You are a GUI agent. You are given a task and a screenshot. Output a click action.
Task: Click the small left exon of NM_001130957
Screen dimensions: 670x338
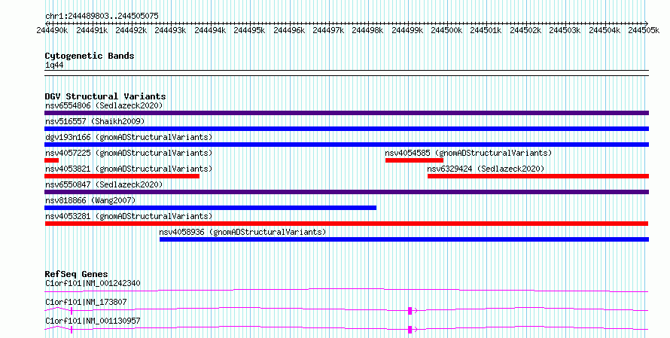coord(72,330)
